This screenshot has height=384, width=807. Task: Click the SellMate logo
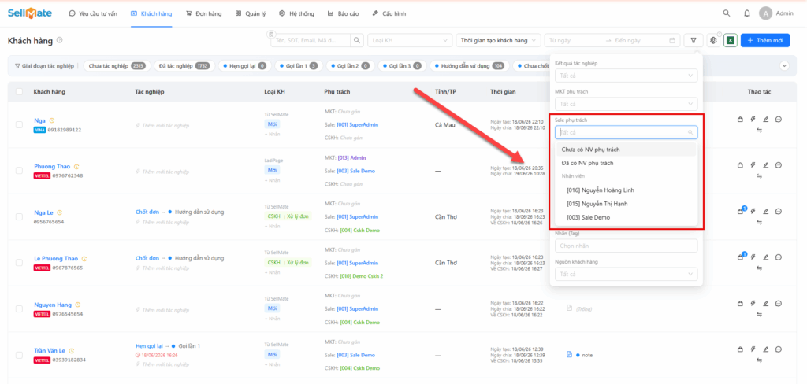coord(30,13)
